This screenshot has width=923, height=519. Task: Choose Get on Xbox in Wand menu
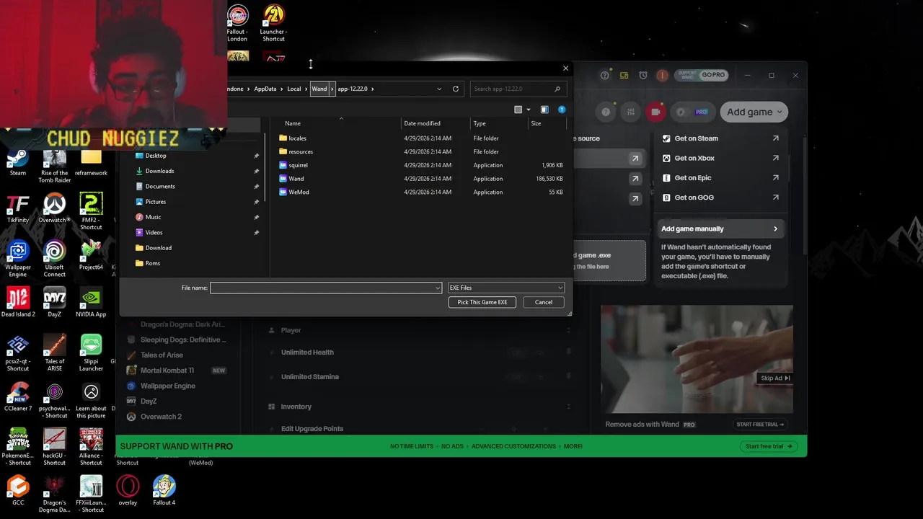coord(720,158)
